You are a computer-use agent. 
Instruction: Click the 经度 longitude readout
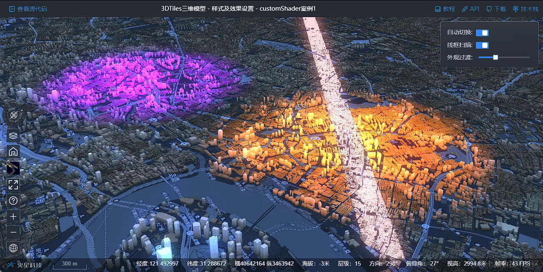(x=157, y=263)
